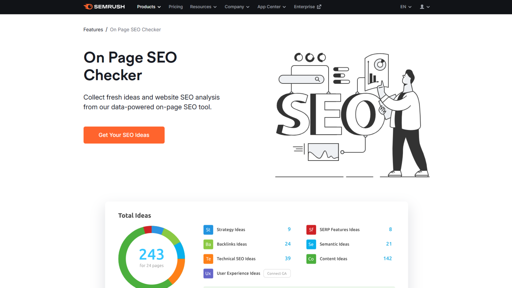Select the Strategy Ideas 'St' icon

208,230
